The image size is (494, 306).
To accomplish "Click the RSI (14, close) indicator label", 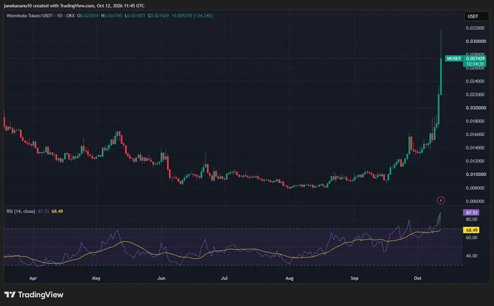I will (x=21, y=211).
